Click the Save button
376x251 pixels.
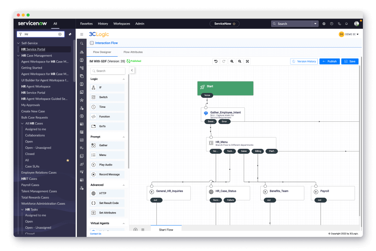coord(350,62)
